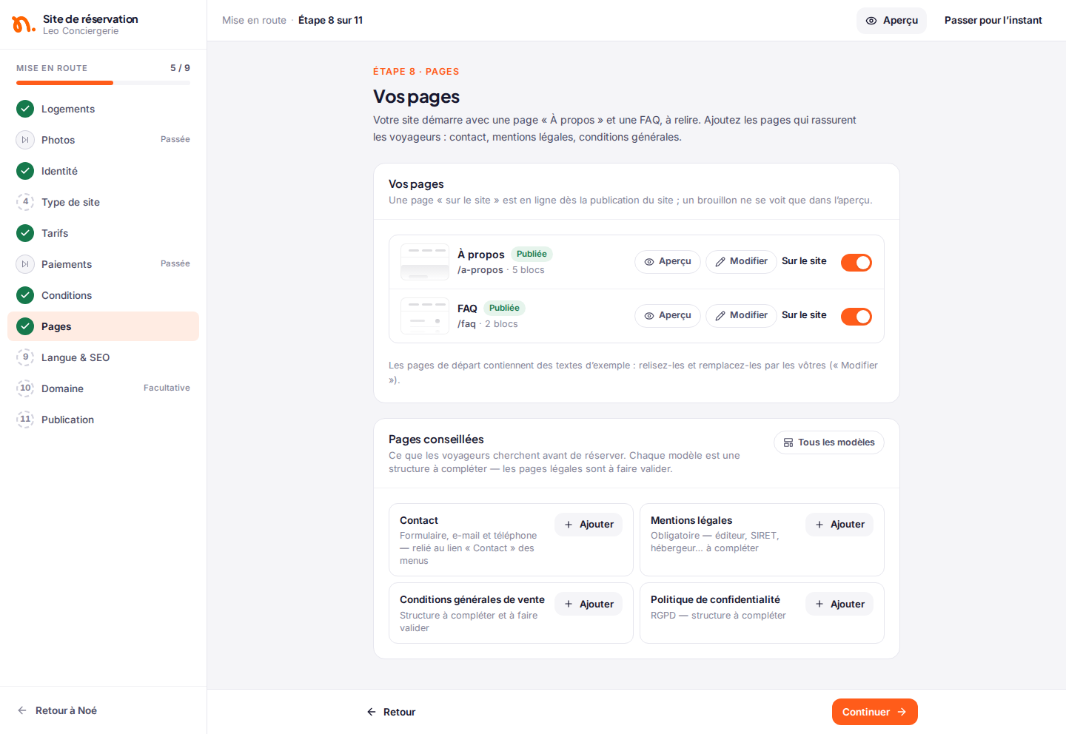Viewport: 1066px width, 734px height.
Task: Click the Facultative label beside Domaine
Action: 167,388
